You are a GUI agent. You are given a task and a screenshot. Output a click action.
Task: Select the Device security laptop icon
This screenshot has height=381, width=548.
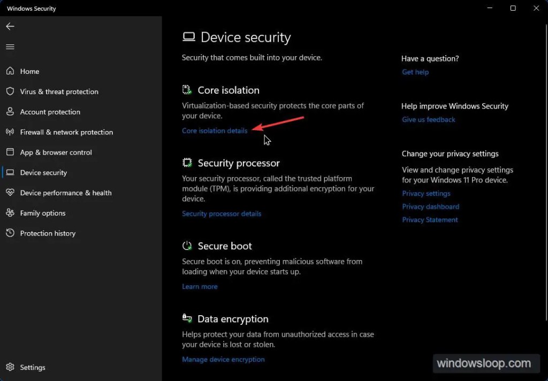pyautogui.click(x=10, y=172)
